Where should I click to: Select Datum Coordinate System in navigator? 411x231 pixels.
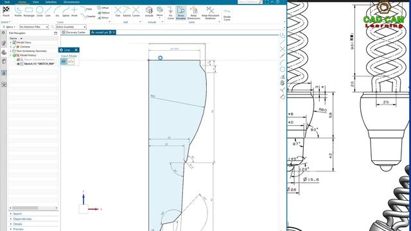click(39, 60)
